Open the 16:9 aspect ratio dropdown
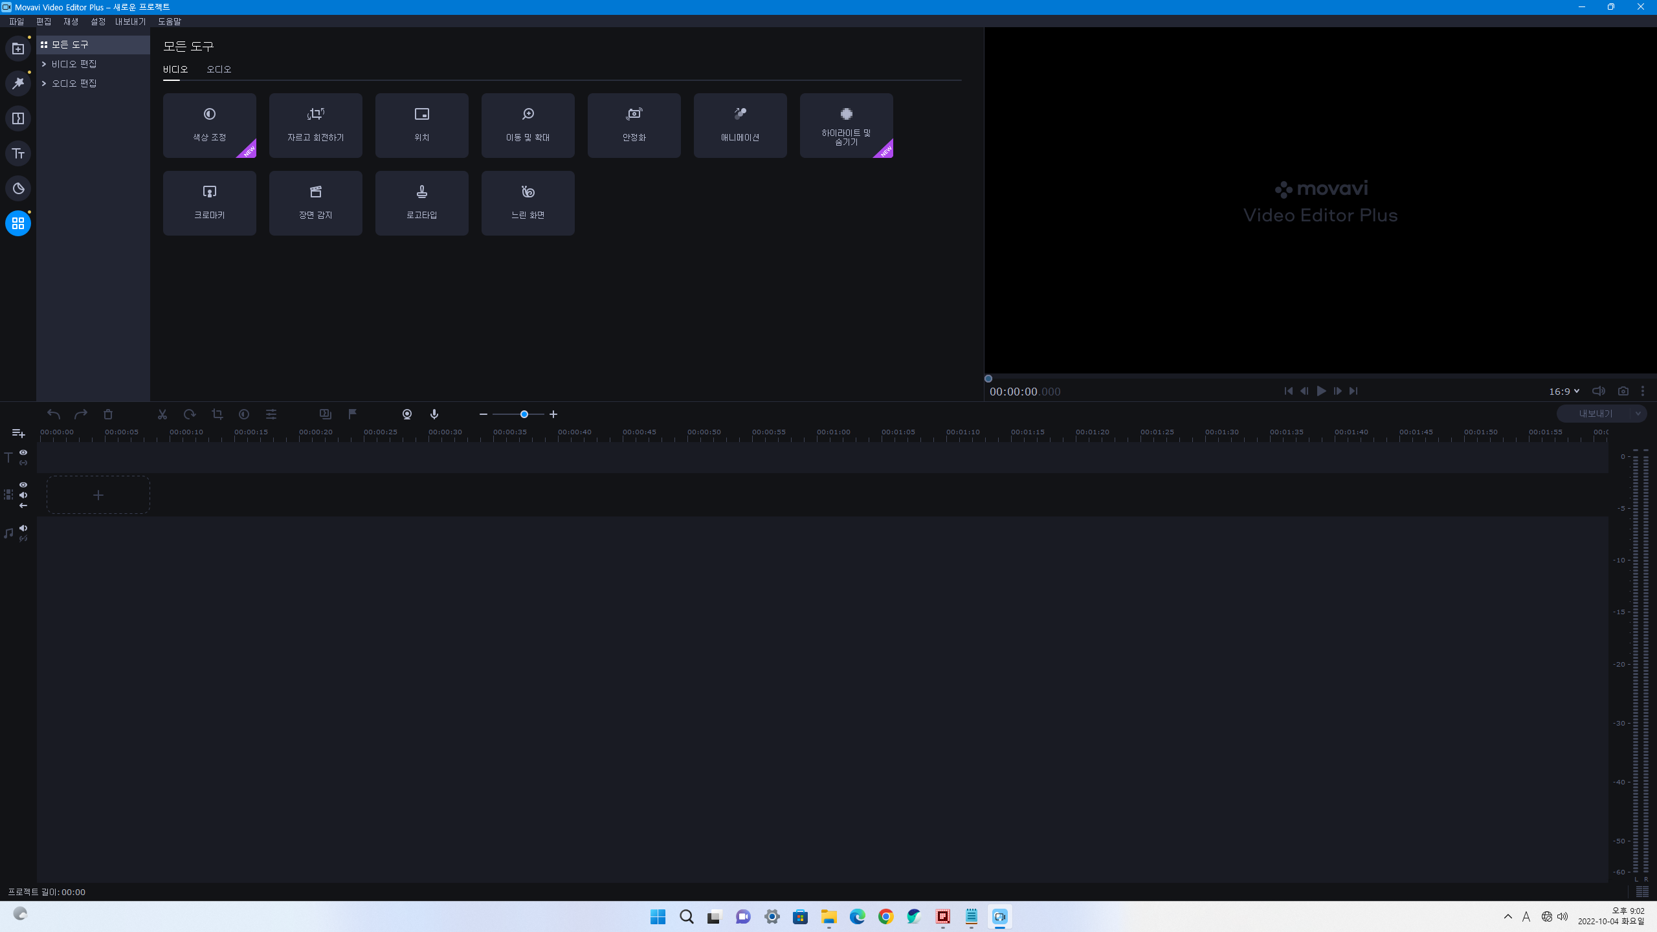The height and width of the screenshot is (932, 1657). pyautogui.click(x=1564, y=392)
